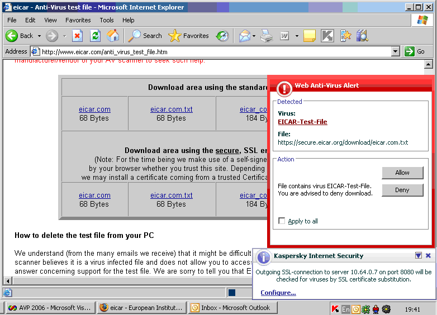Download eicar.com from standard area

[94, 109]
